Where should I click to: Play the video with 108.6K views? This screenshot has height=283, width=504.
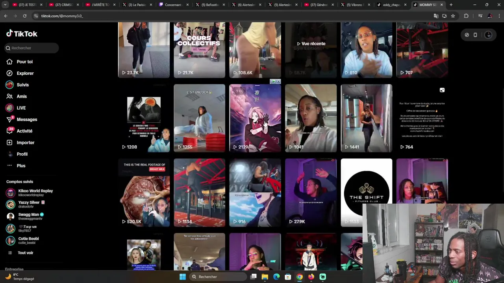[x=255, y=50]
